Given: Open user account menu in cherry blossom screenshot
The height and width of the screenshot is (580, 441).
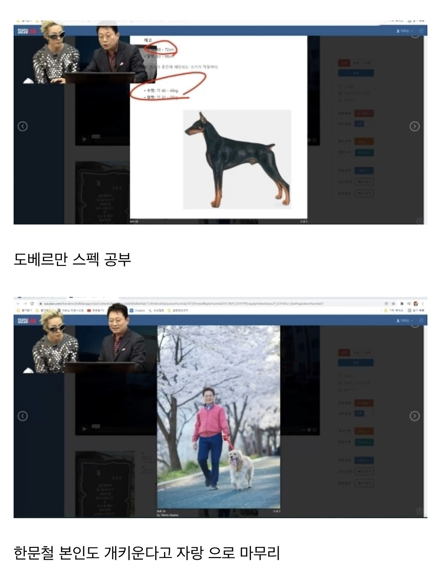Looking at the screenshot, I should pos(404,321).
